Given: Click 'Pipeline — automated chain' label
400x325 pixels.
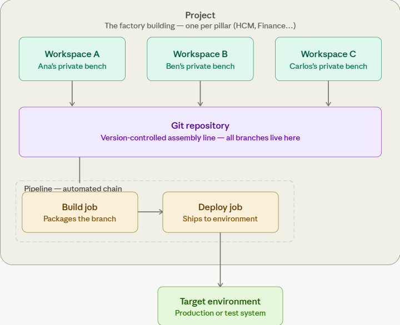Looking at the screenshot, I should 73,189.
